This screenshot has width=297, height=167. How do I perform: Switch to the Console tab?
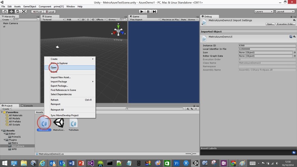[x=27, y=106]
